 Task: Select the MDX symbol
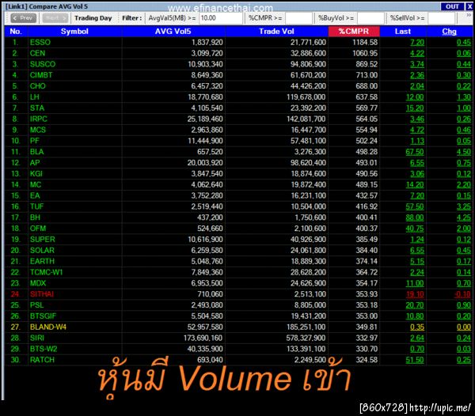pos(38,283)
